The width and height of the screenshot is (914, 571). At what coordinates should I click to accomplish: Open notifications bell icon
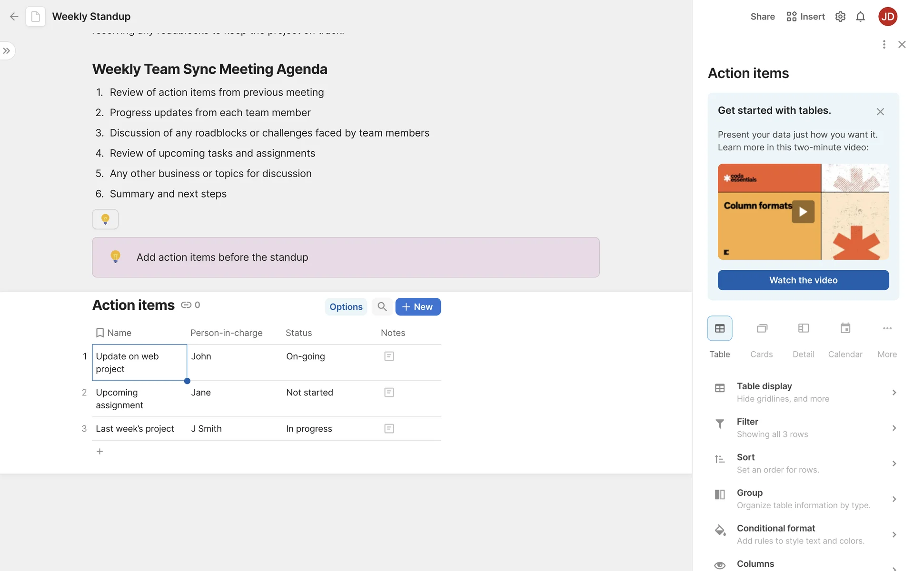[x=860, y=17]
